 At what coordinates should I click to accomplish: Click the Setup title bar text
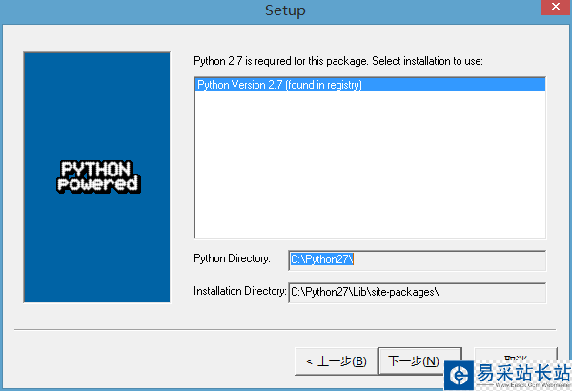tap(285, 10)
